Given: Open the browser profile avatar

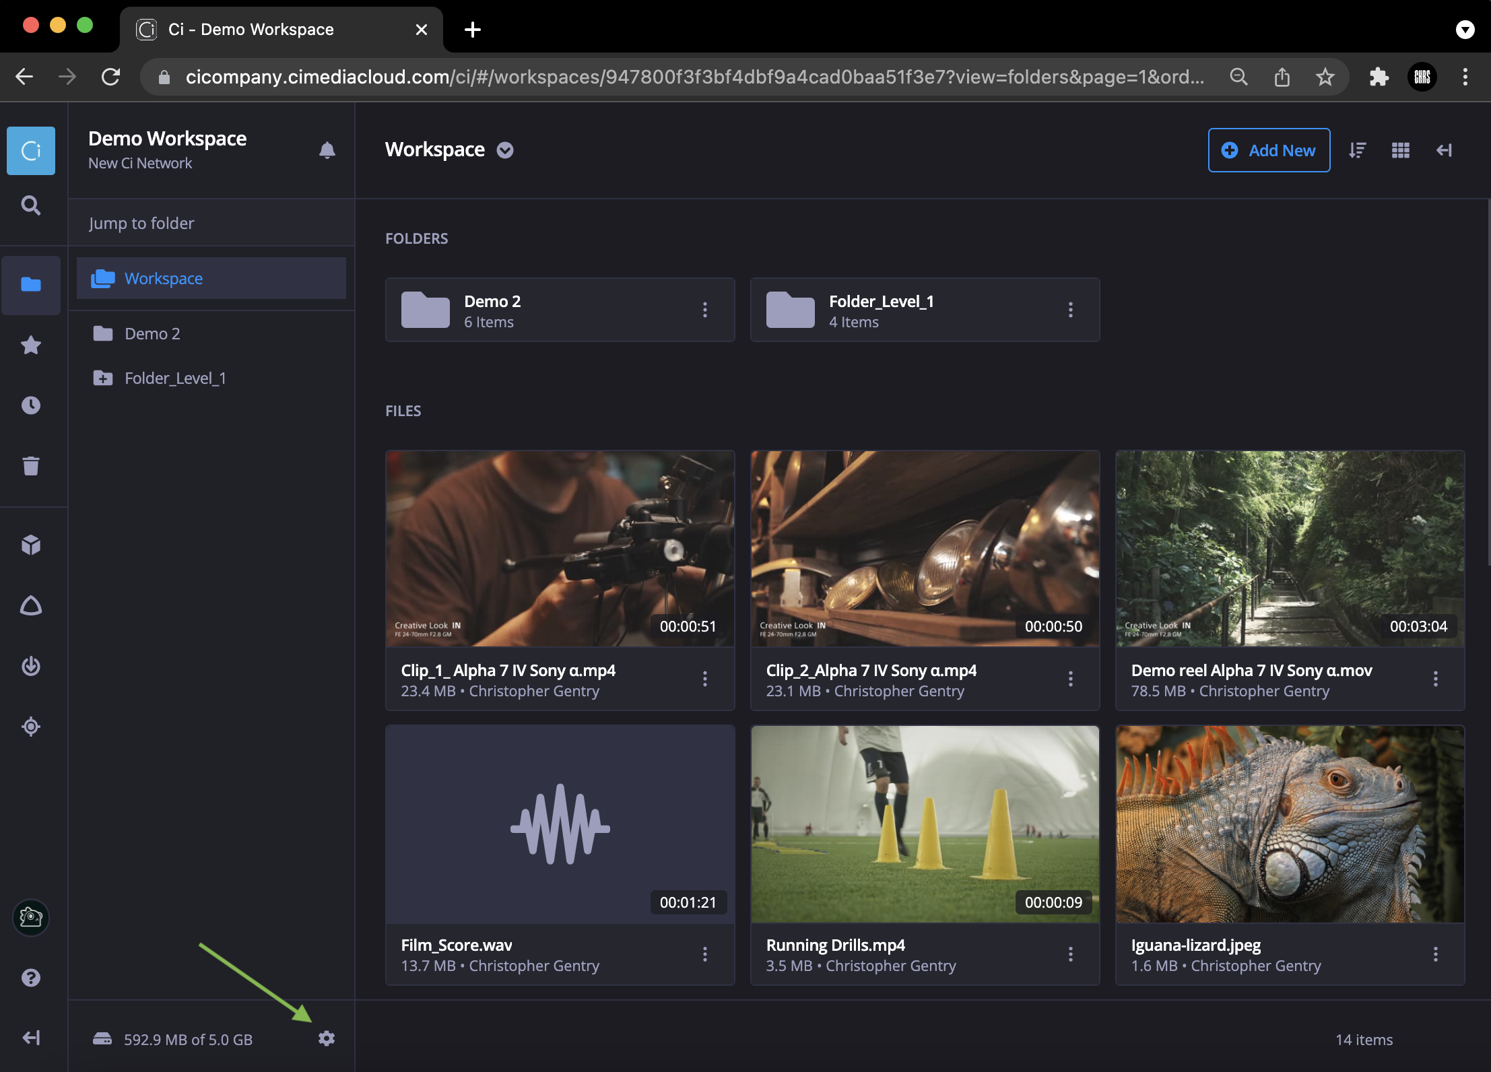Looking at the screenshot, I should [1422, 77].
